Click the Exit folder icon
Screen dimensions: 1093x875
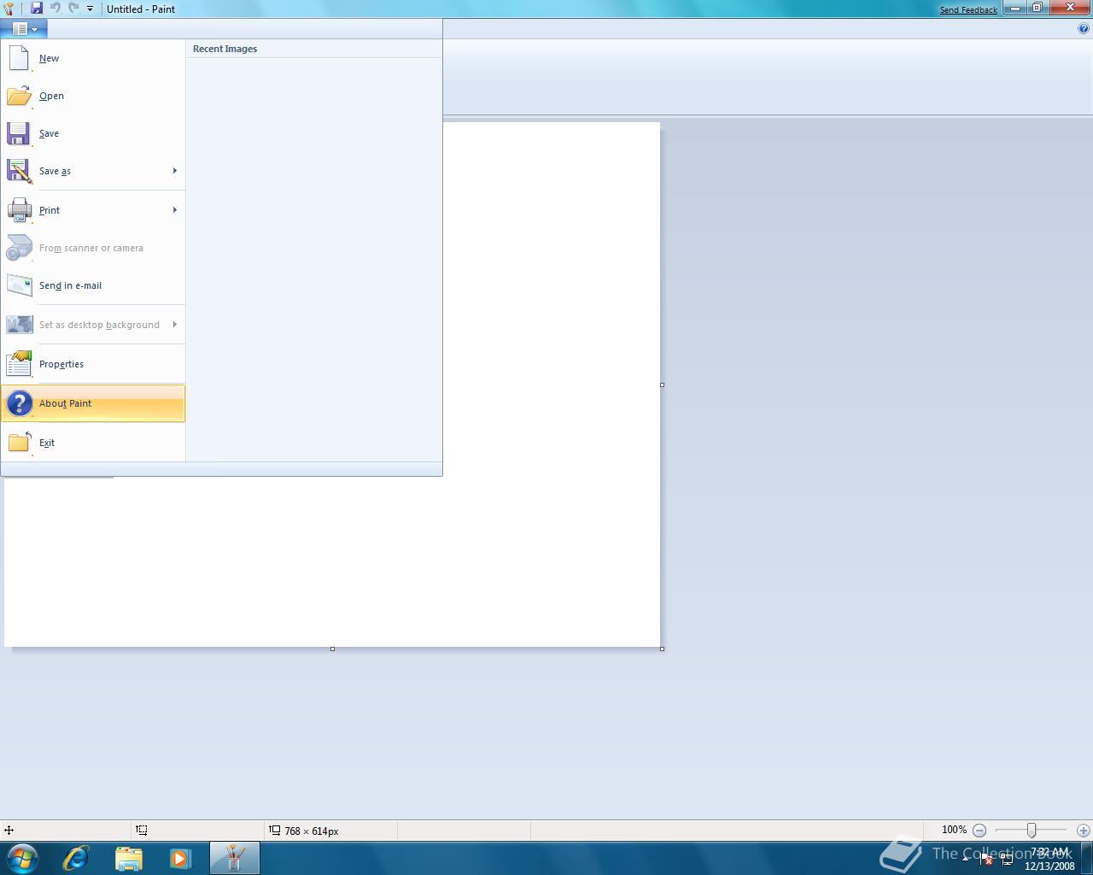click(19, 443)
